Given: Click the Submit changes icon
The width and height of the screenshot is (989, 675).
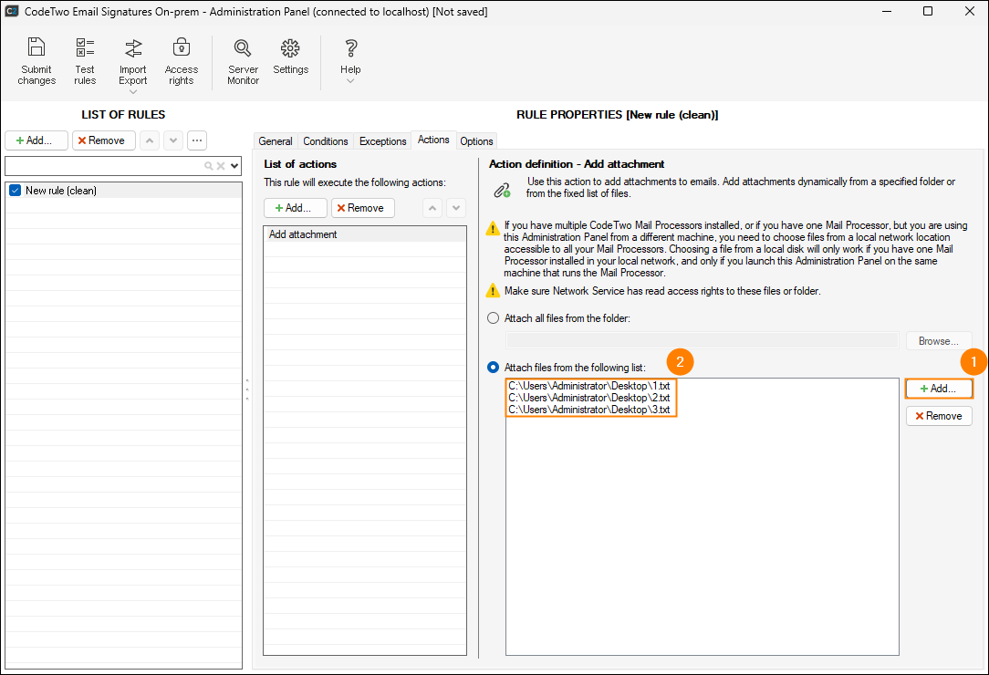Looking at the screenshot, I should tap(36, 48).
